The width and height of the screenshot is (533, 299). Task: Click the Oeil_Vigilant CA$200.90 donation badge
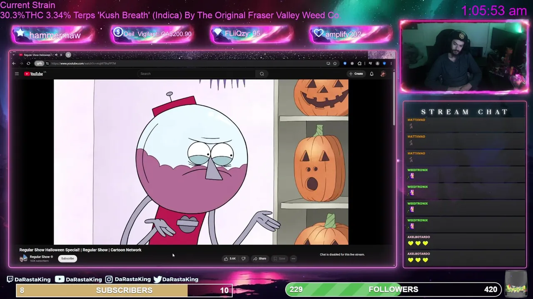(152, 34)
